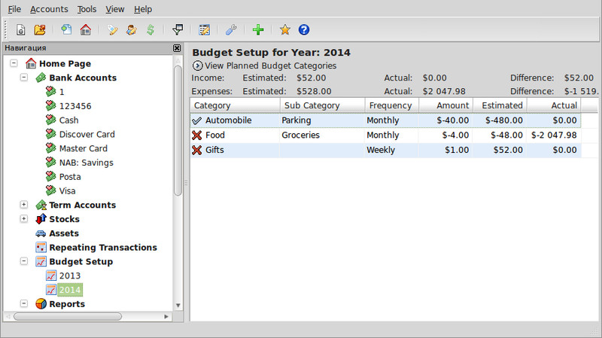Open a database with the folder icon
Viewport: 602px width, 338px height.
pos(40,29)
